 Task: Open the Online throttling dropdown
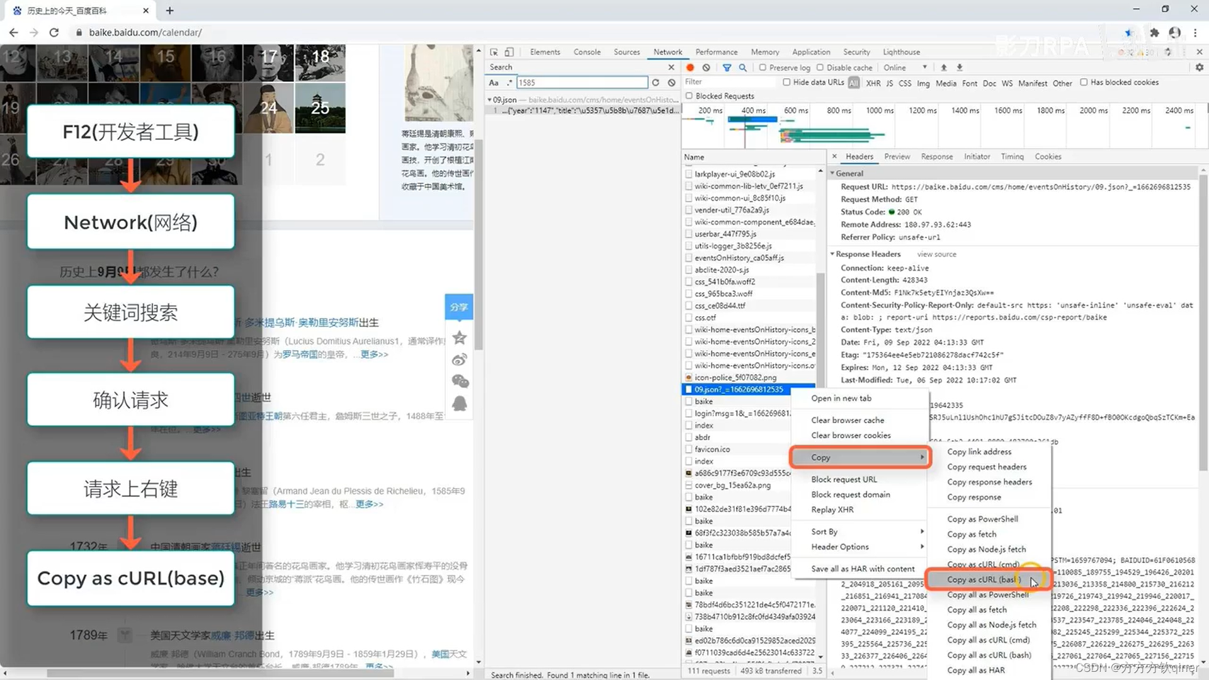click(905, 67)
